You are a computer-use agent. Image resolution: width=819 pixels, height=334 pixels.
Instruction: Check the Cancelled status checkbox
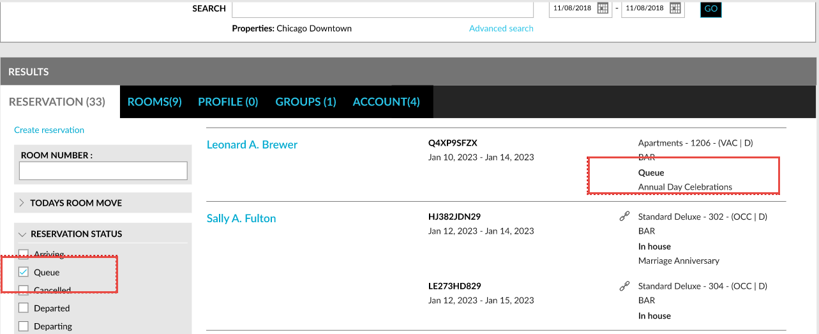pyautogui.click(x=24, y=290)
